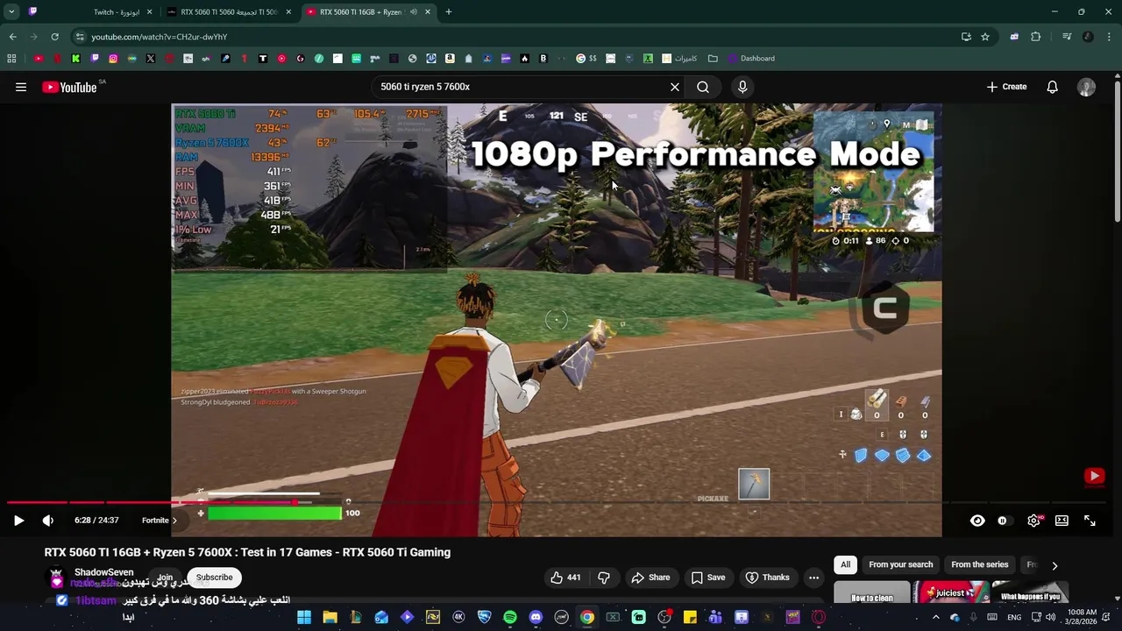The image size is (1122, 631).
Task: Dislike the video
Action: click(x=604, y=578)
